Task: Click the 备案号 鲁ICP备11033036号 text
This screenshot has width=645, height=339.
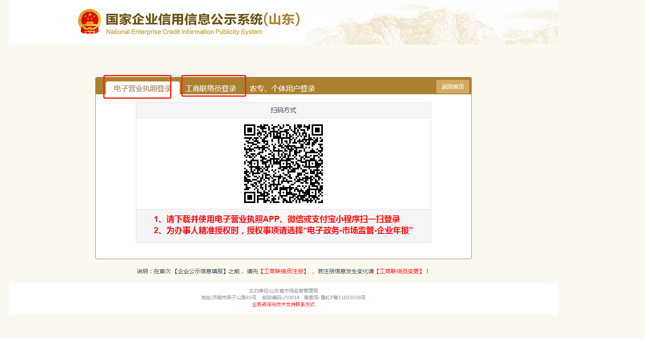Action: tap(335, 297)
